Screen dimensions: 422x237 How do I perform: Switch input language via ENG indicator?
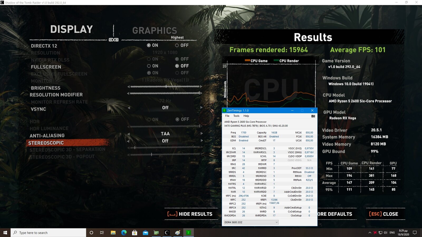point(392,233)
